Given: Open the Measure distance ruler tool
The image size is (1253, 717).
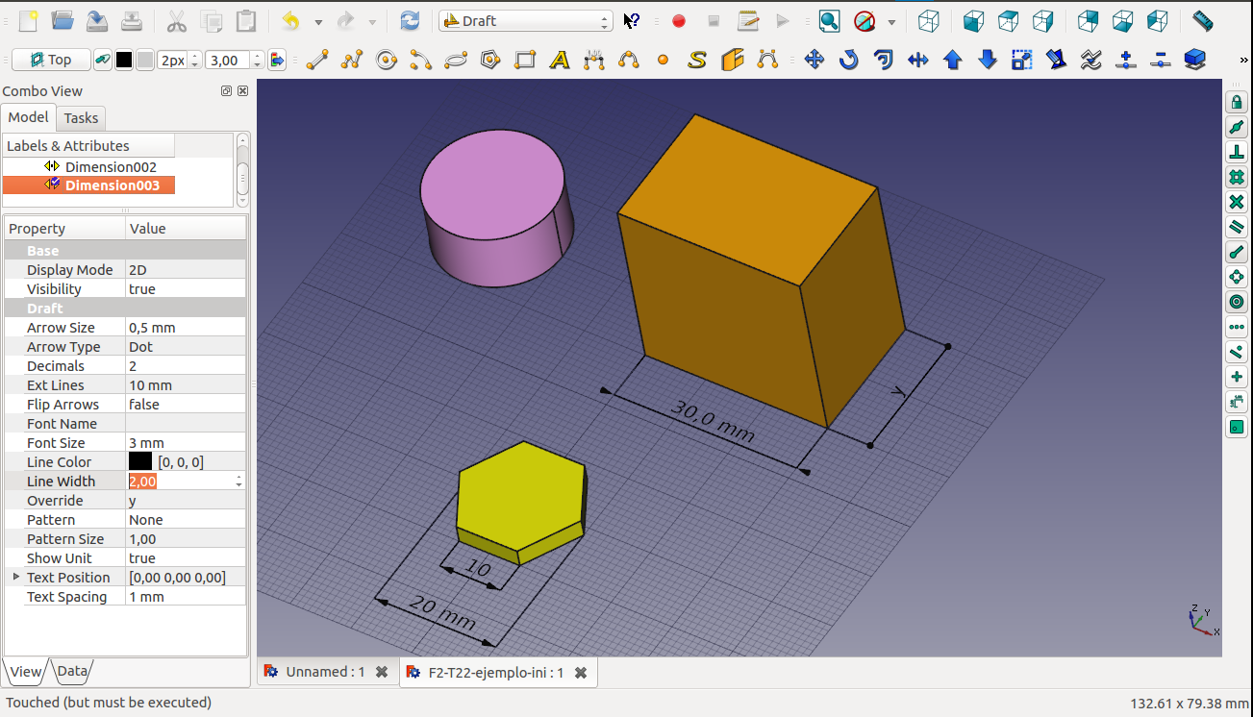Looking at the screenshot, I should click(x=1202, y=20).
